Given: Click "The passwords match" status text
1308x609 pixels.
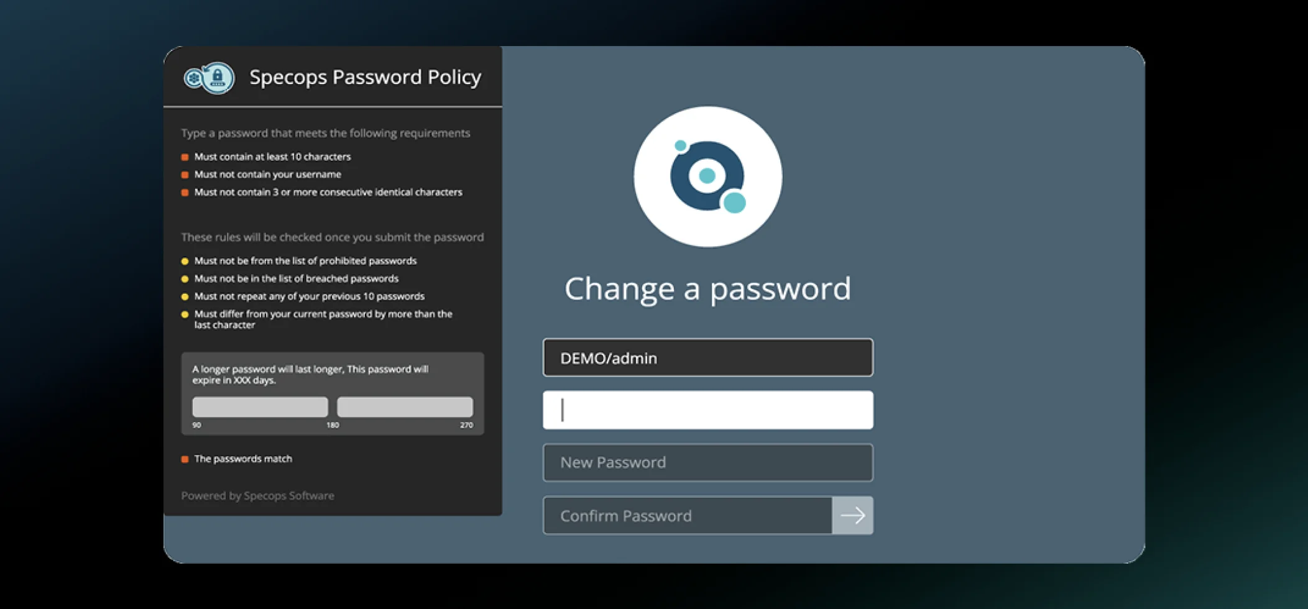Looking at the screenshot, I should [243, 459].
